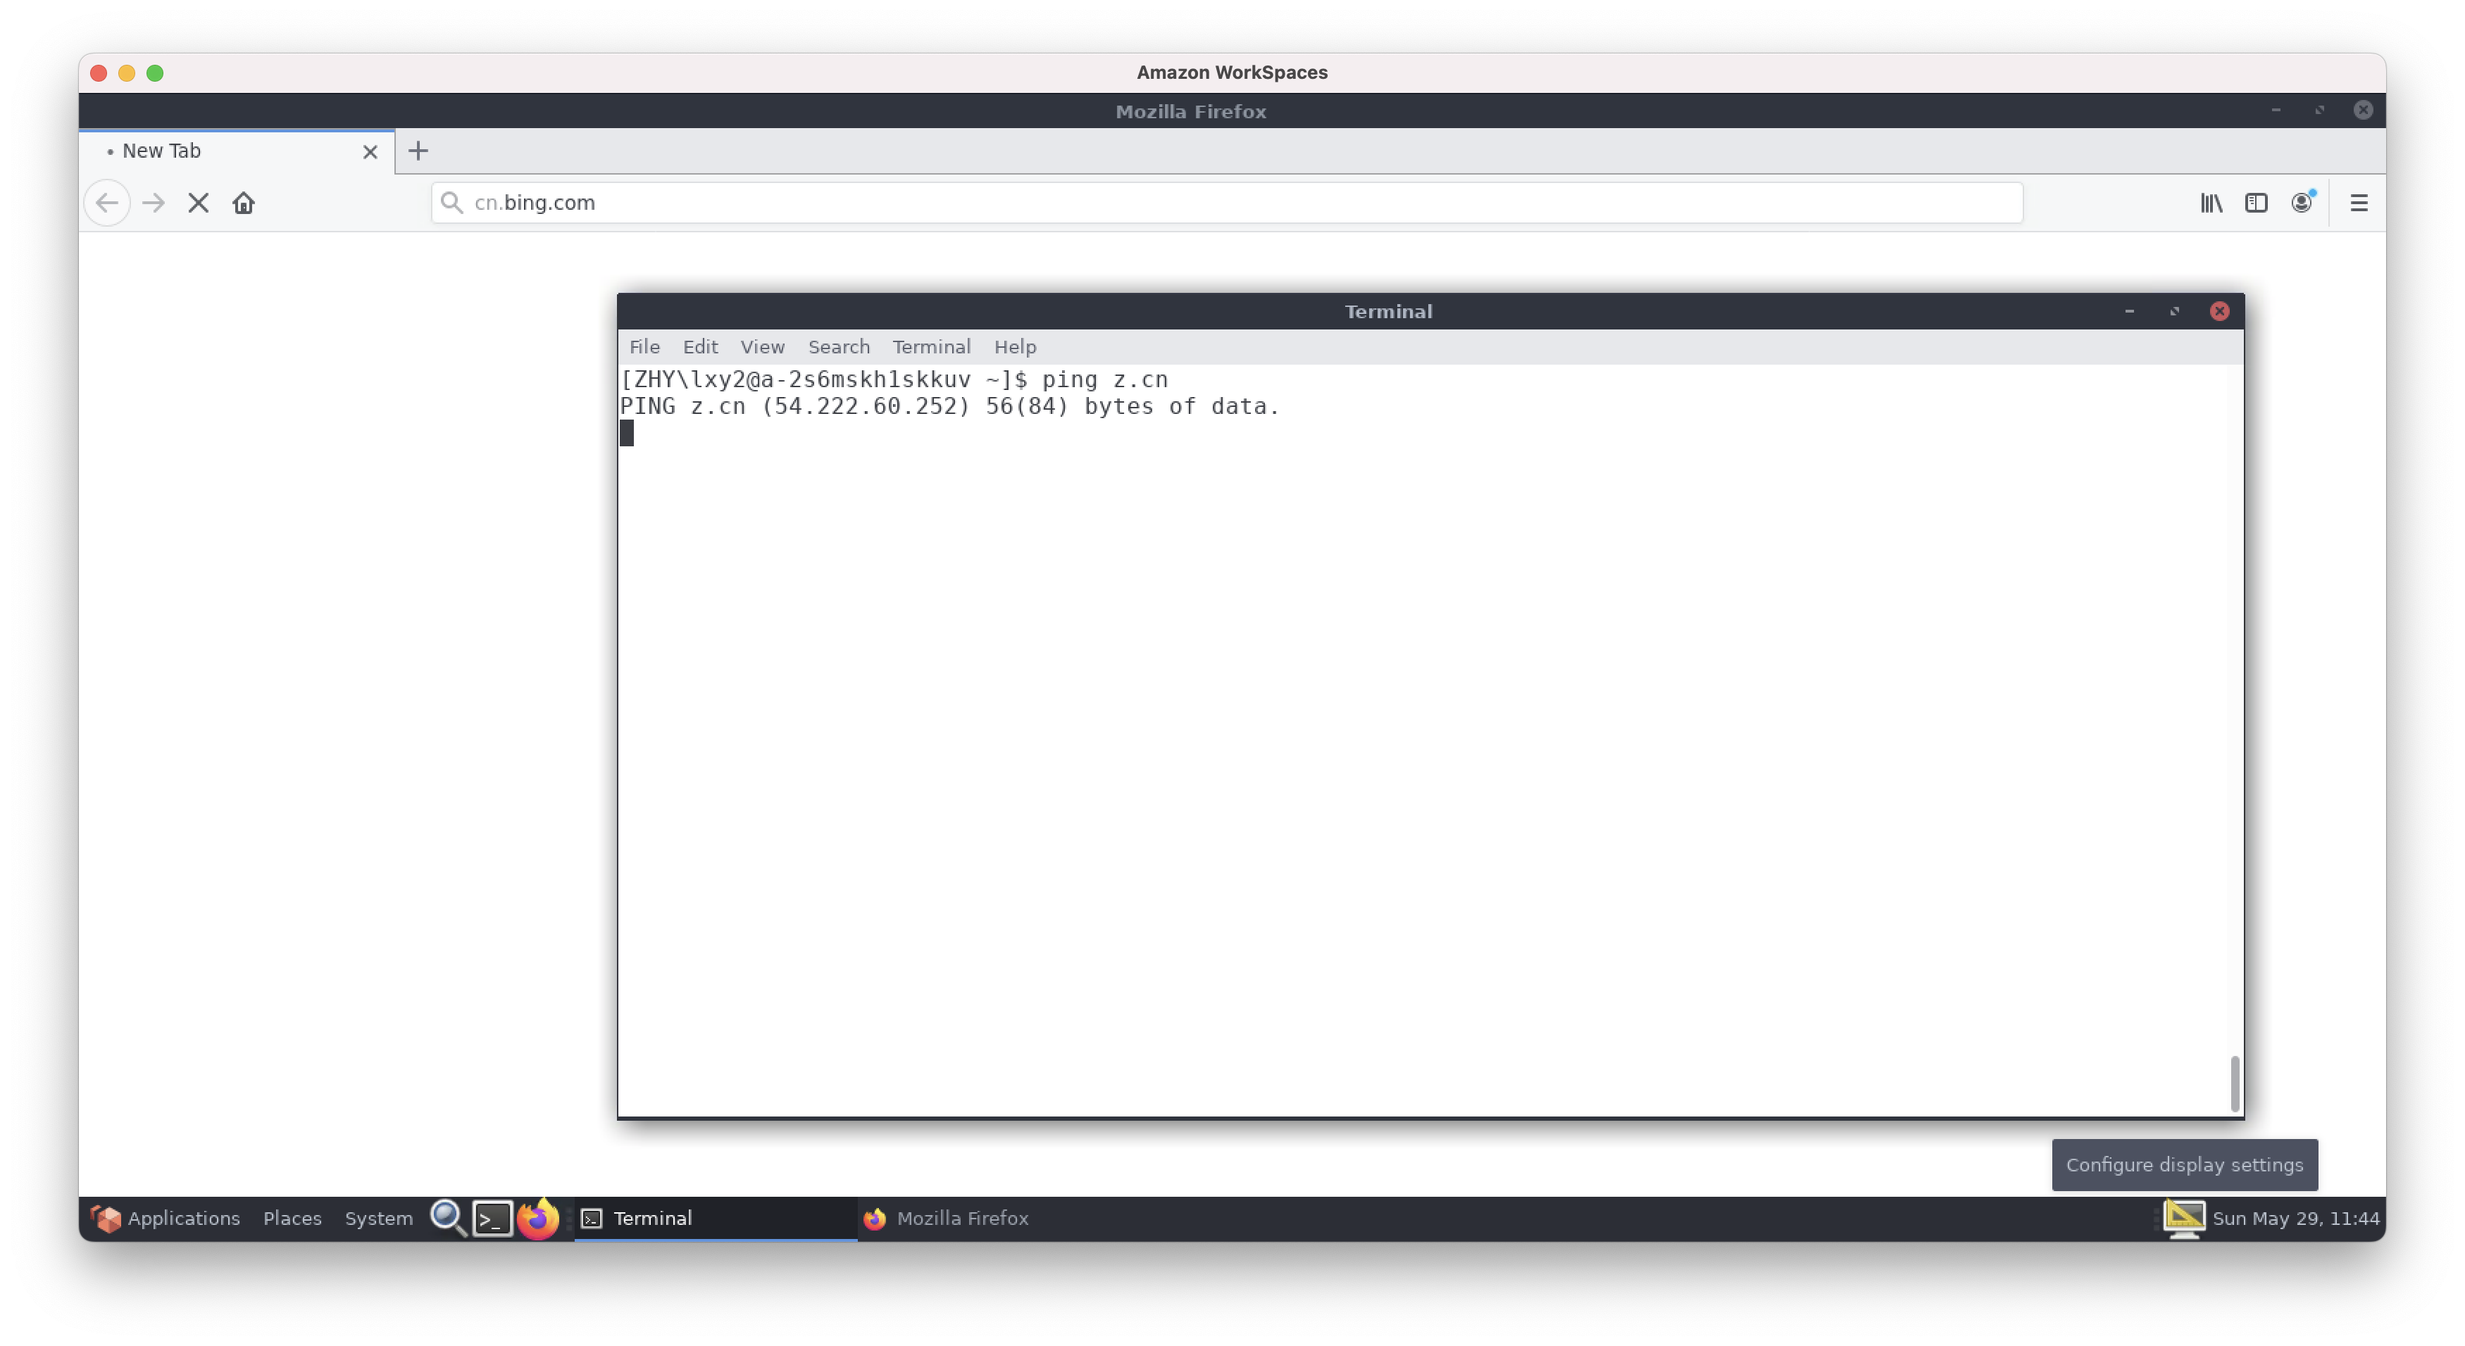Switch to Terminal taskbar button
The image size is (2465, 1346).
[716, 1218]
